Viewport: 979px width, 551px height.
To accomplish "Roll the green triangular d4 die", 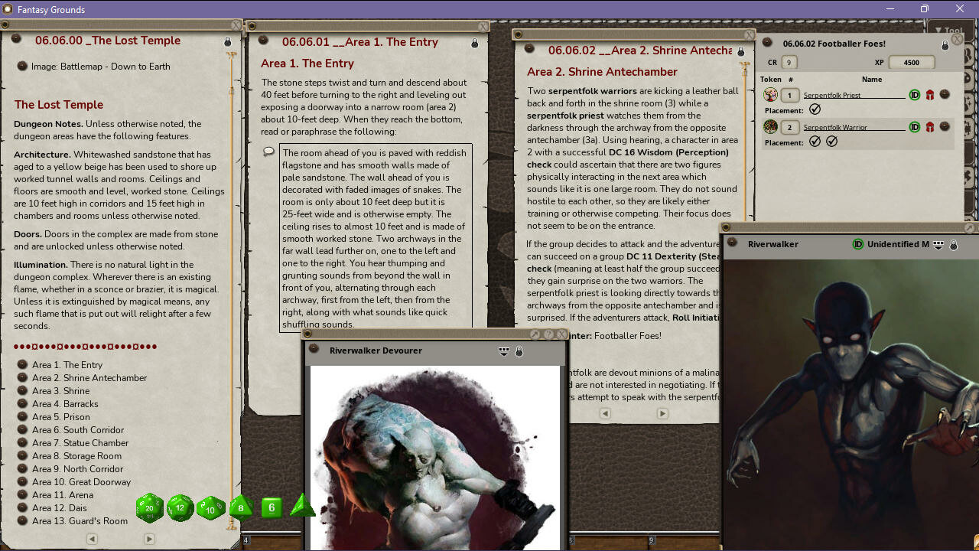I will pyautogui.click(x=301, y=506).
